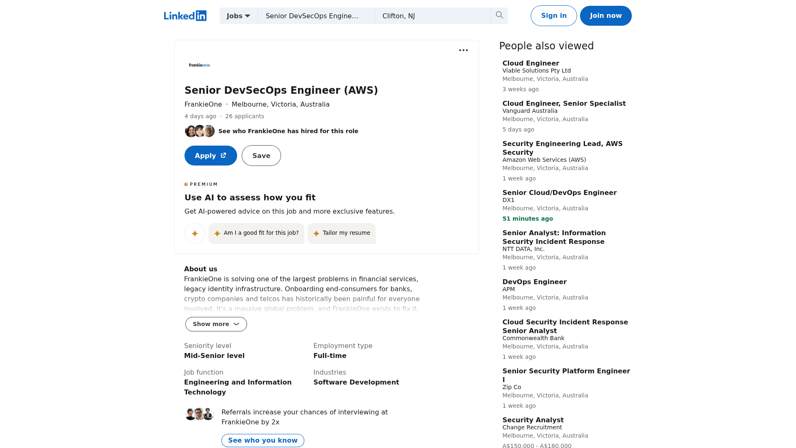The width and height of the screenshot is (796, 448).
Task: Open Cloud Security Incident Response Senior Analyst
Action: point(565,326)
